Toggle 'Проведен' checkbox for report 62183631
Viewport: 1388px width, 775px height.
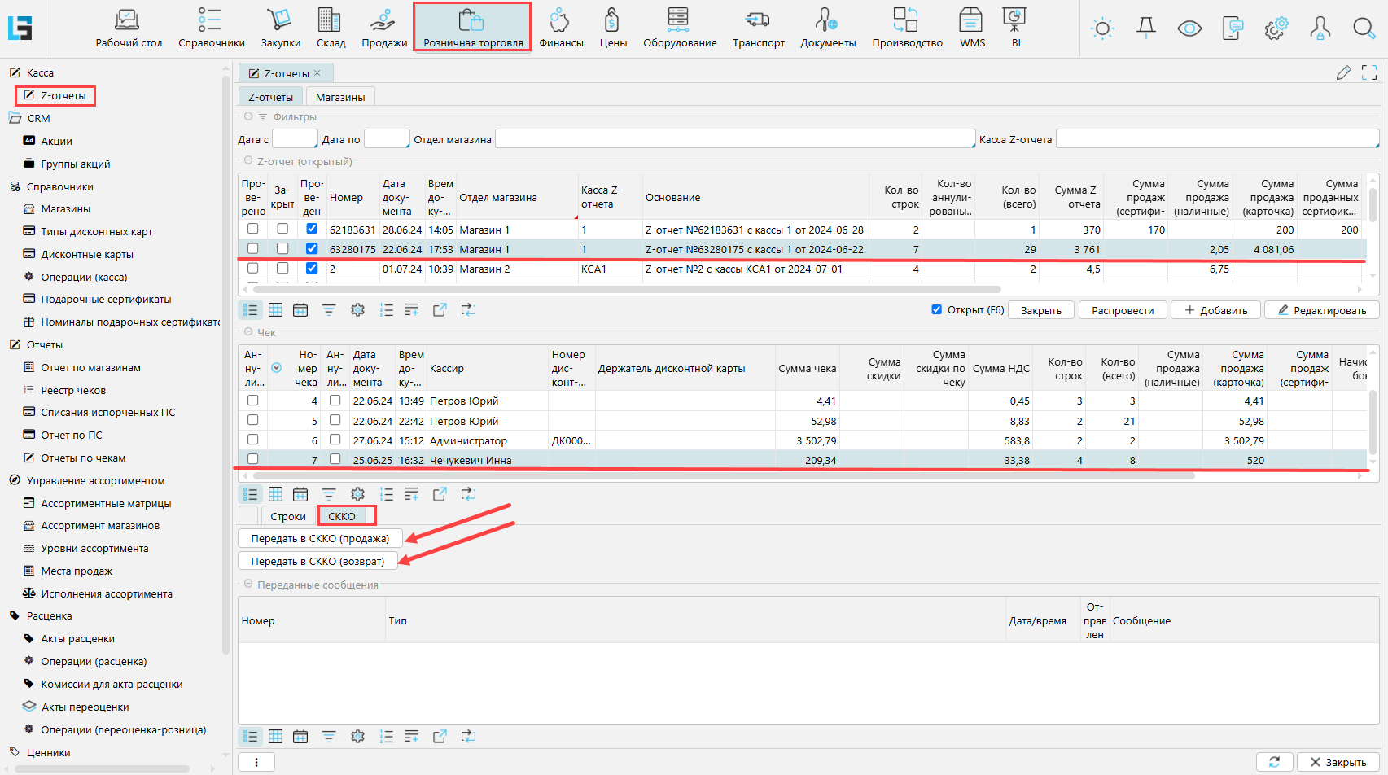312,230
